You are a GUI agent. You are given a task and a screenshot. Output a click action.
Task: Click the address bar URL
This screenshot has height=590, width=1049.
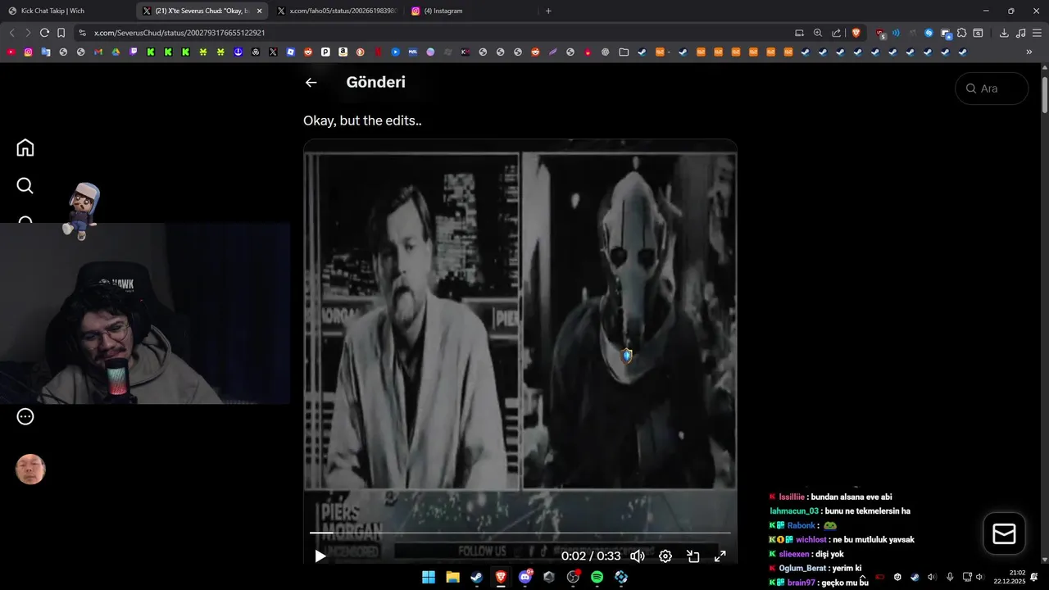[179, 33]
